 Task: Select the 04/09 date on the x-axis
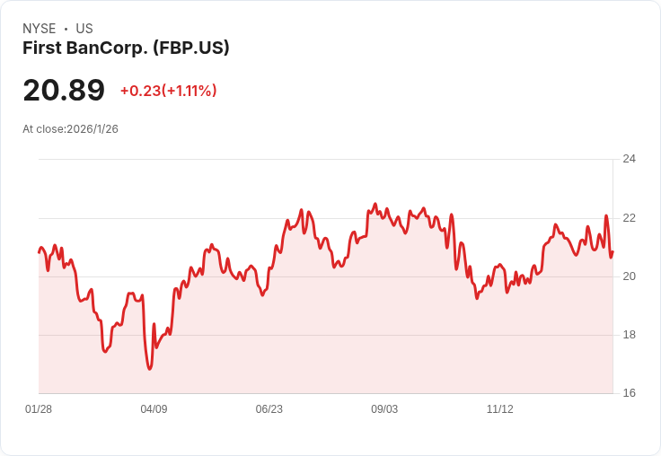(x=154, y=409)
